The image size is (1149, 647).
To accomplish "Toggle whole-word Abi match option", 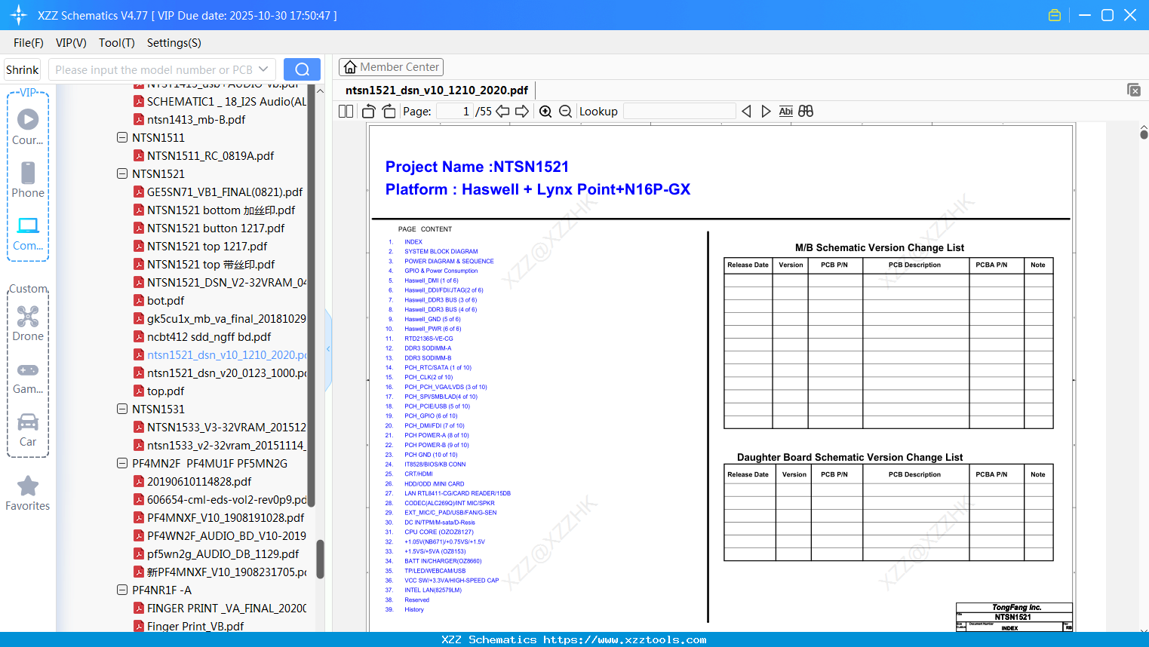I will coord(785,111).
